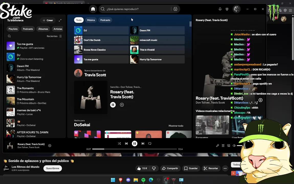294x184 pixels.
Task: Add Rosary to library from main card
Action: pos(122,105)
